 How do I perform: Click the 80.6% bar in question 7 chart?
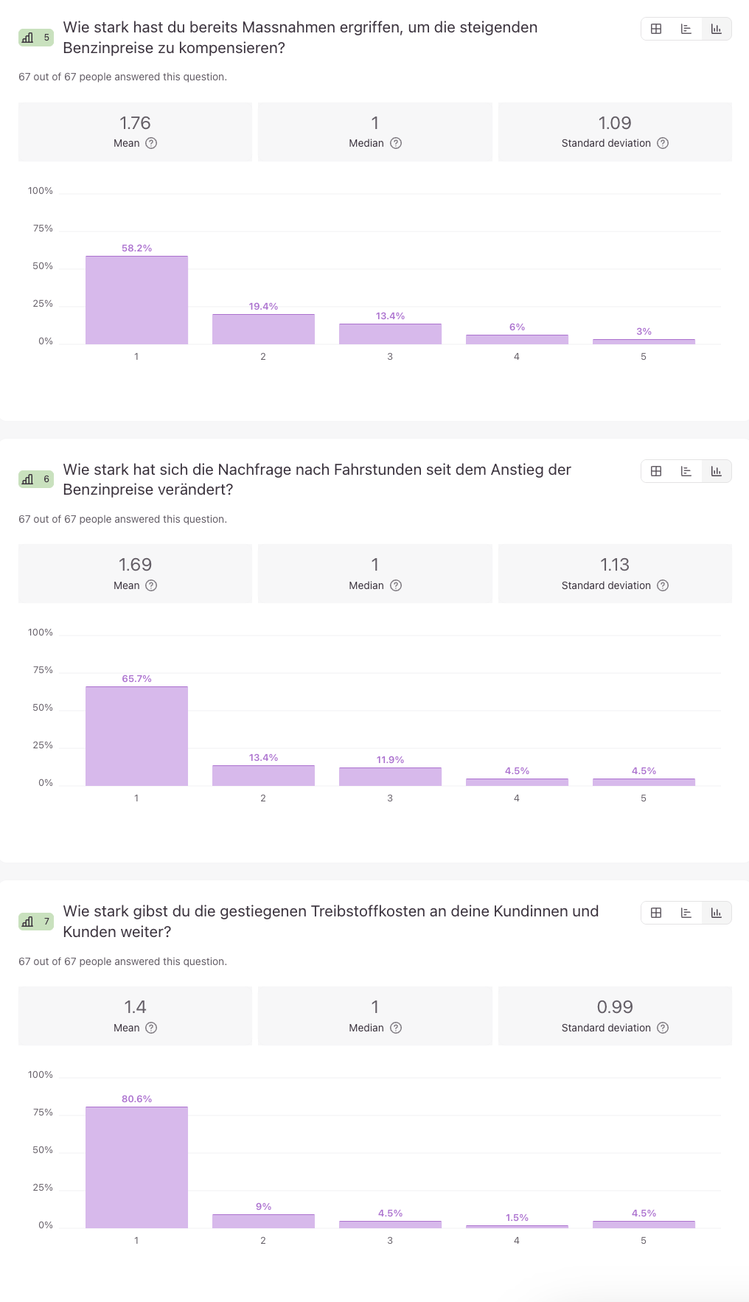click(136, 1165)
